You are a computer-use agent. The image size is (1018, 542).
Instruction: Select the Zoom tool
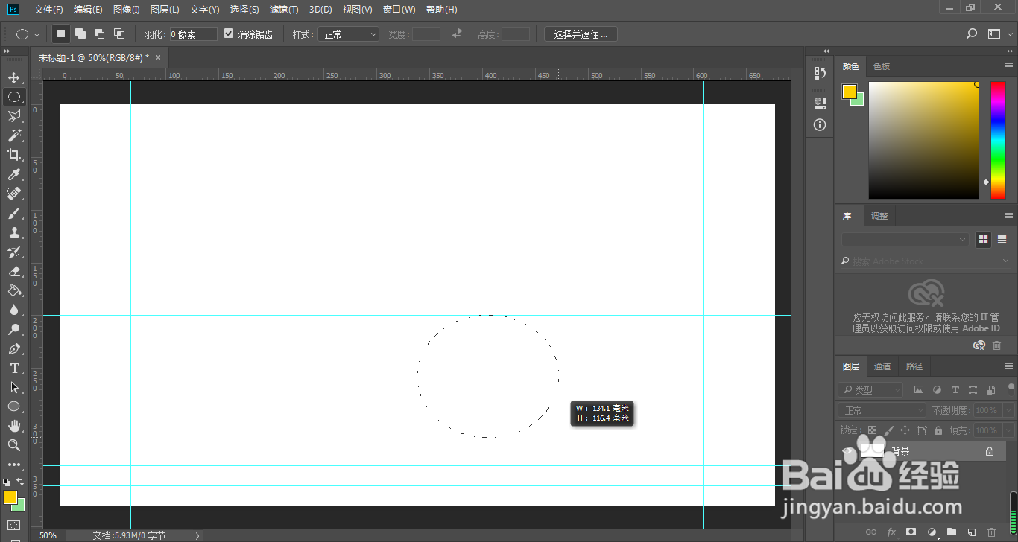tap(13, 445)
